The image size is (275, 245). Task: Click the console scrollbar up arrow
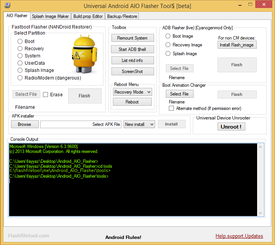click(x=261, y=147)
